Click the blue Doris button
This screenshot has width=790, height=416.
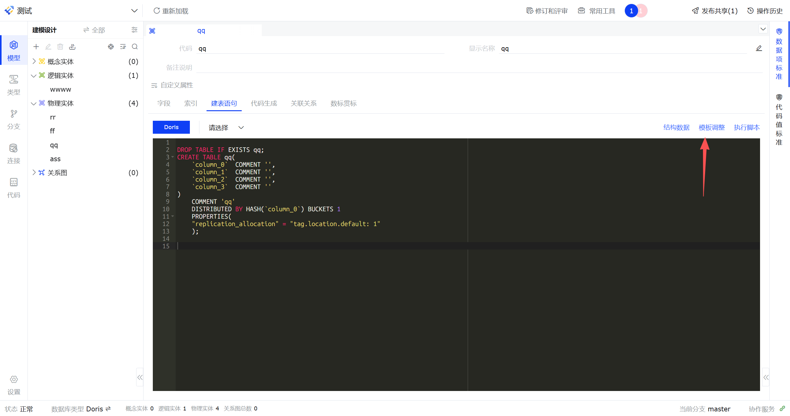coord(171,127)
